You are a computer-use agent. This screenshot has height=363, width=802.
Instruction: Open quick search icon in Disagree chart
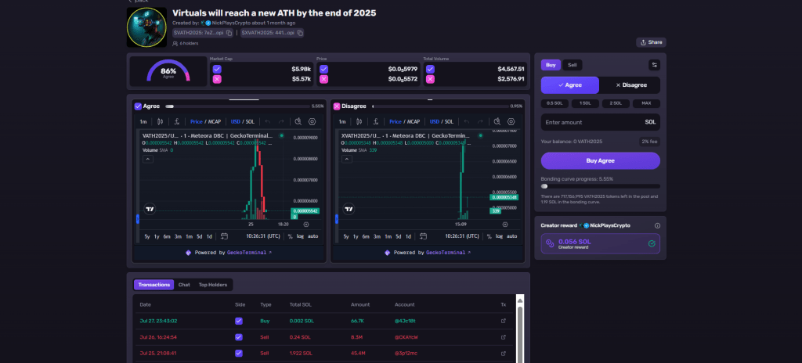click(x=497, y=121)
